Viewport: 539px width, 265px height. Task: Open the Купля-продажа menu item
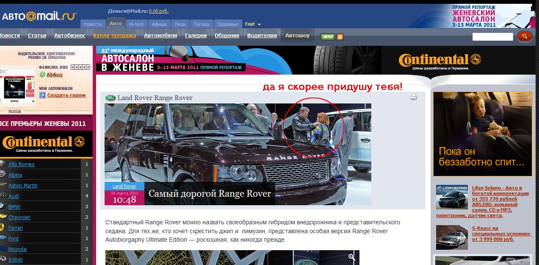114,36
